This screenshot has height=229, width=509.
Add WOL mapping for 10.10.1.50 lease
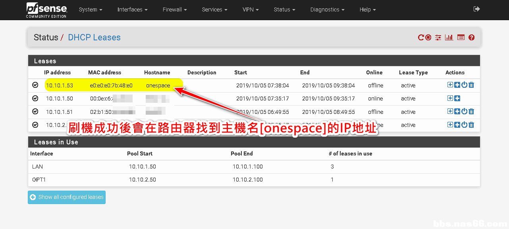click(x=457, y=98)
